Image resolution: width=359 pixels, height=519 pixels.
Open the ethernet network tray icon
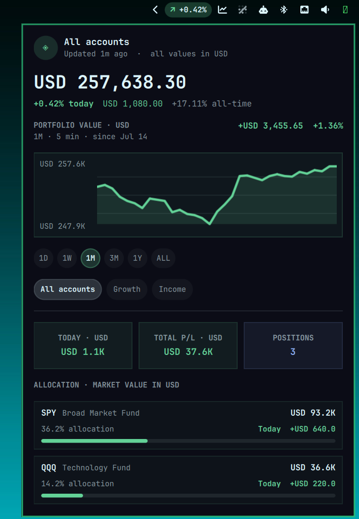[x=304, y=10]
